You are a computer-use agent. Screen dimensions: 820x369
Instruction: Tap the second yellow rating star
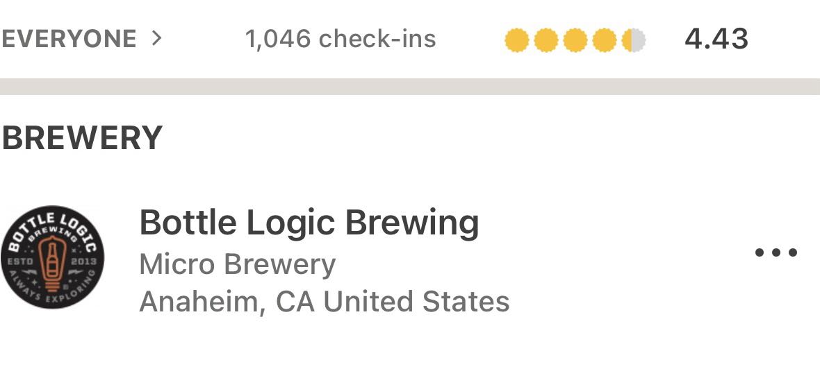(x=546, y=40)
